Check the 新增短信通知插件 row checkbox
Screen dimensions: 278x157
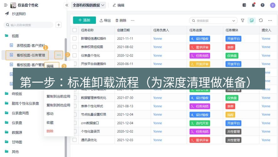[x=75, y=38]
